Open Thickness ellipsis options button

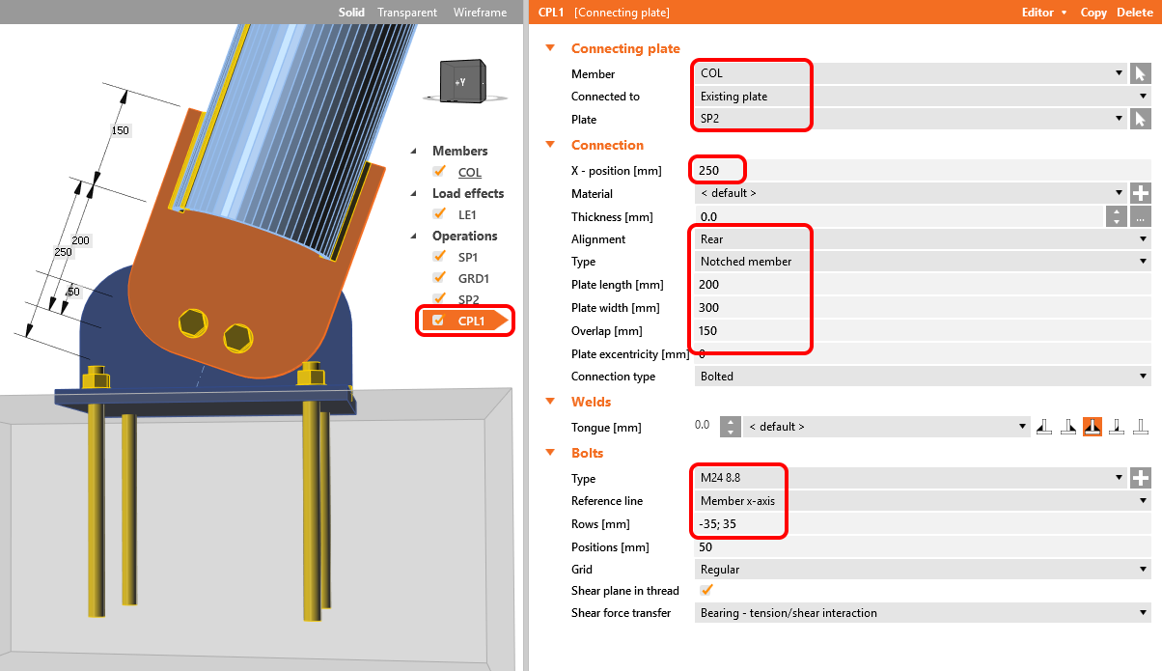[1141, 217]
